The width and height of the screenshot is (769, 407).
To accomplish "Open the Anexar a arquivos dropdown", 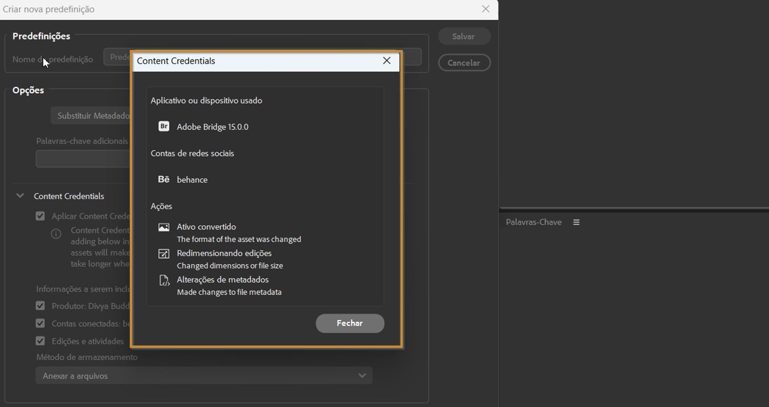I will (x=204, y=376).
